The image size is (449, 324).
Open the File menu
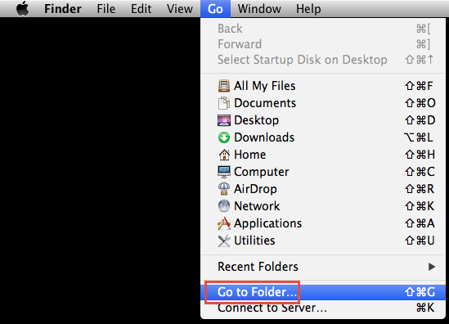point(106,9)
